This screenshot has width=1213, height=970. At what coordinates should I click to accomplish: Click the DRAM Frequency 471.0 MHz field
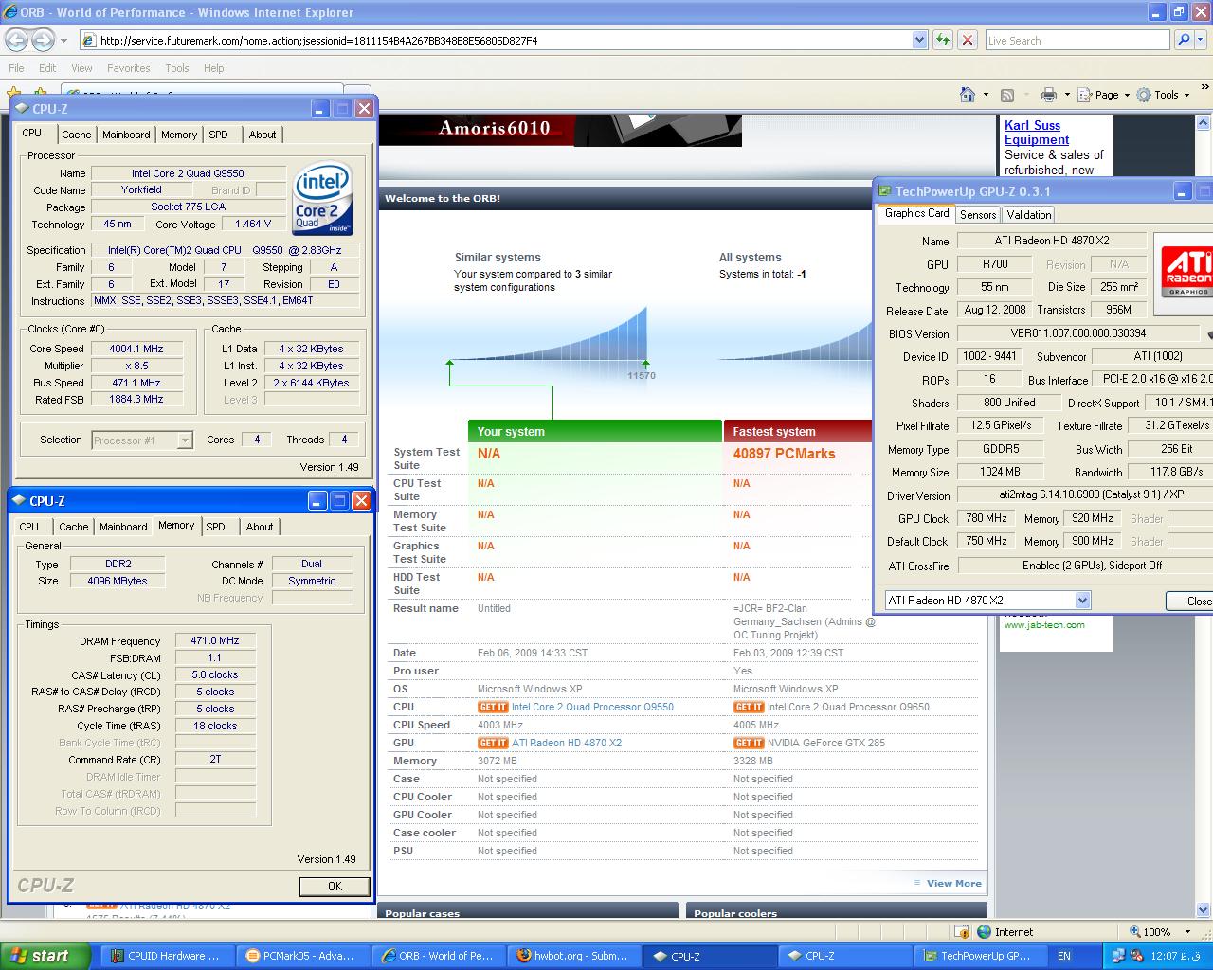pos(215,641)
